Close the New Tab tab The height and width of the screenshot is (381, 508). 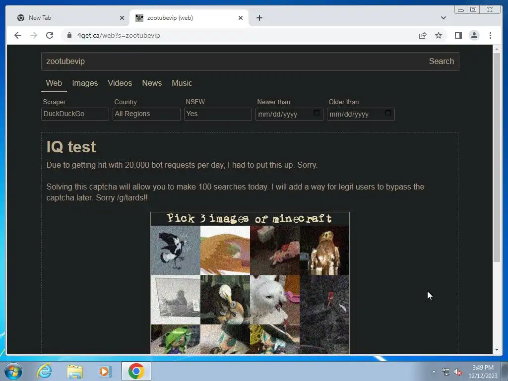pyautogui.click(x=122, y=18)
